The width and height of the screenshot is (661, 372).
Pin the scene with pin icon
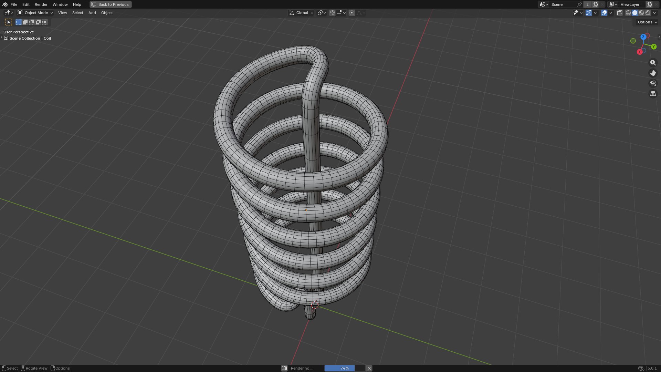(579, 4)
